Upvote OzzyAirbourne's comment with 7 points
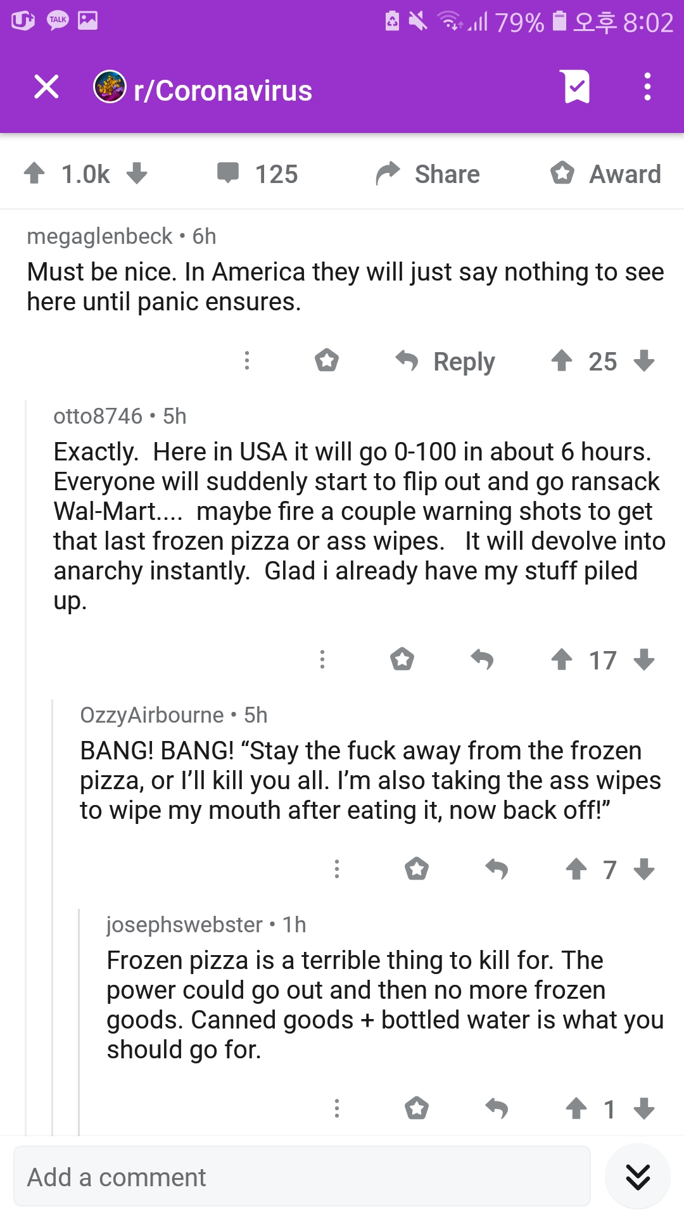684x1216 pixels. (576, 869)
